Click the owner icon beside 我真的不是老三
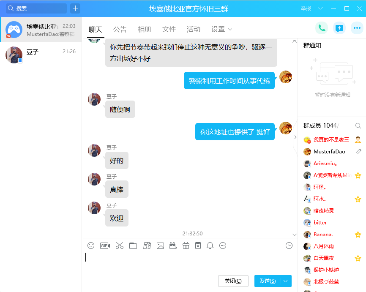This screenshot has width=366, height=292. pyautogui.click(x=358, y=140)
